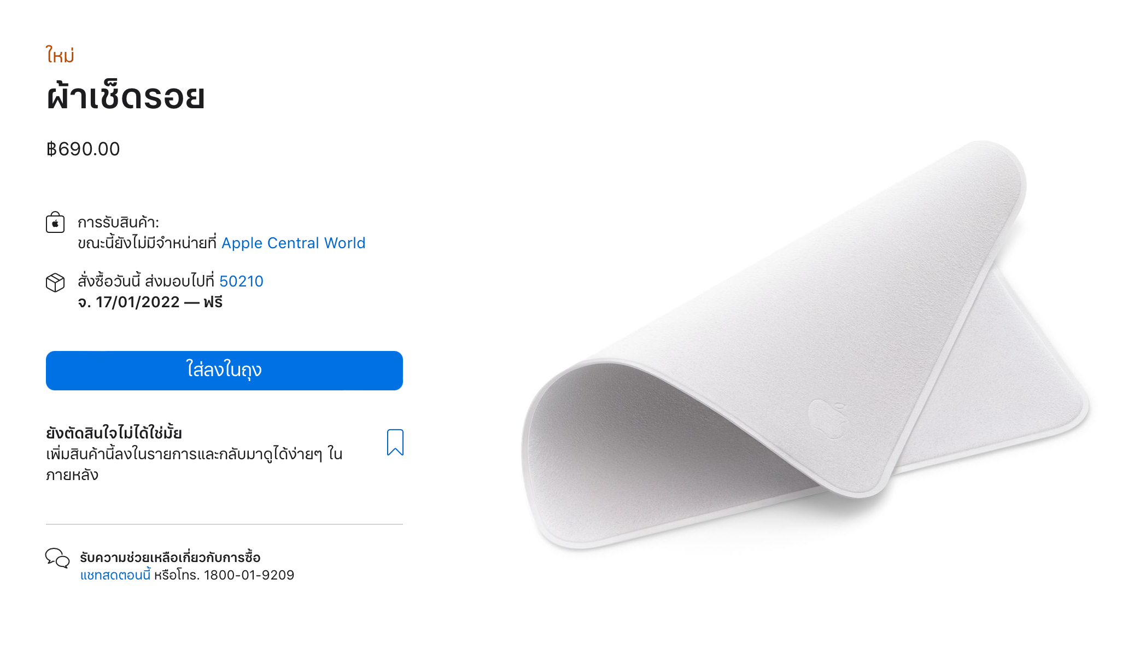Screen dimensions: 1134x667
Task: Add to bag with ใส่ลงในถุง button
Action: [x=224, y=371]
